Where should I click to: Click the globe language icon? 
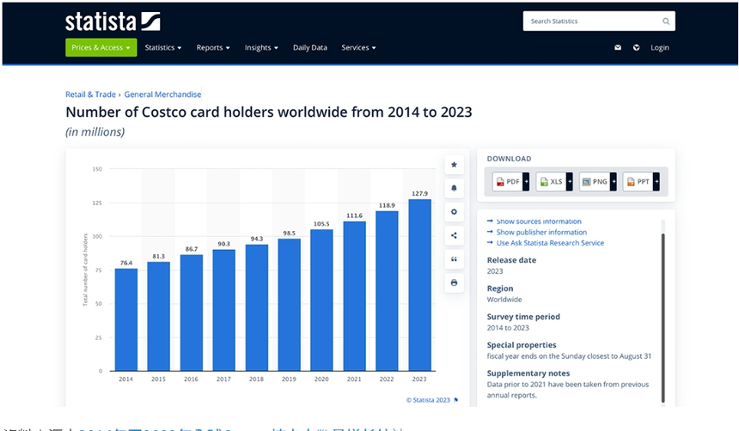[x=636, y=47]
